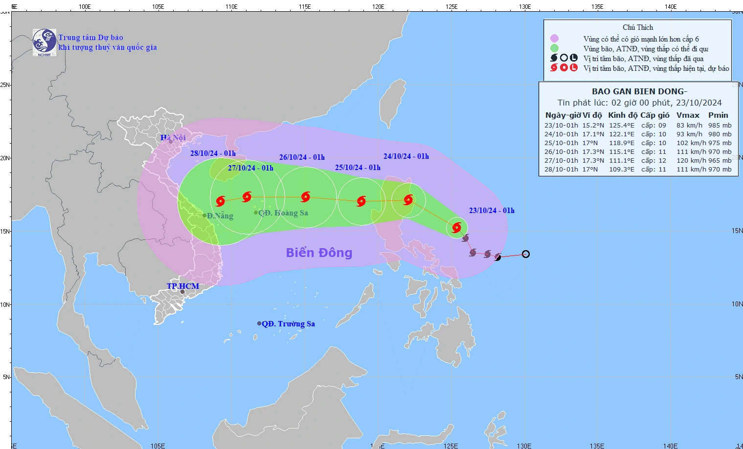Image resolution: width=743 pixels, height=449 pixels.
Task: Select the red storm icon dated 28/10/24
Action: pos(221,201)
